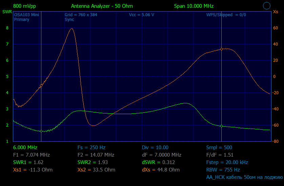The height and width of the screenshot is (186, 284).
Task: Click the green SWR marker on first cursor
Action: [x=41, y=131]
